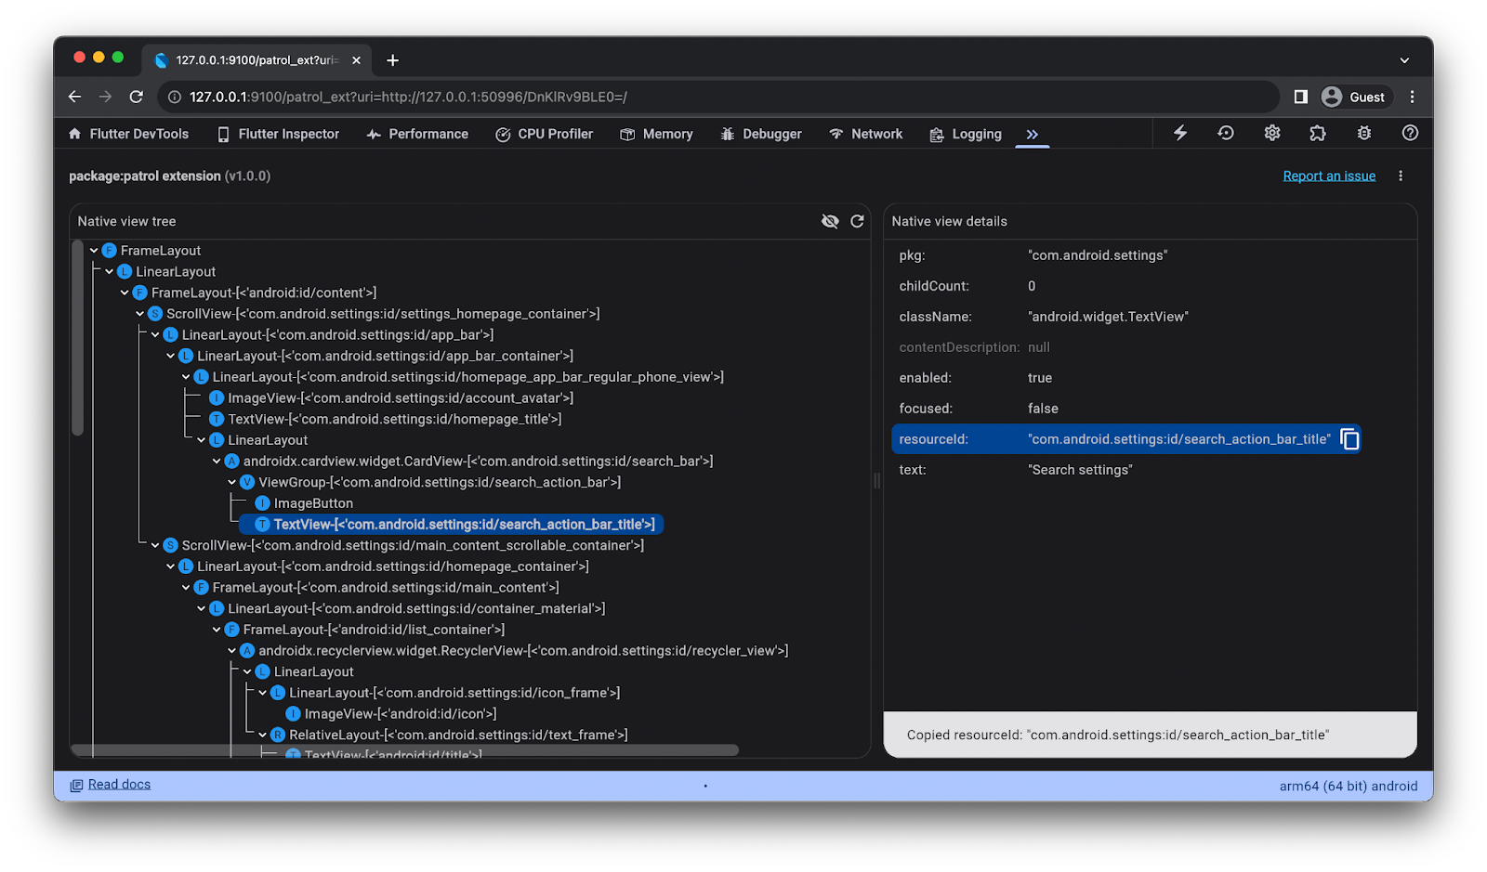
Task: Click the horizontal scrollbar of the view tree
Action: [x=404, y=749]
